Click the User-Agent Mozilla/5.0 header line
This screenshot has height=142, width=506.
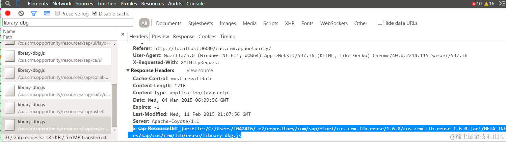[x=300, y=55]
